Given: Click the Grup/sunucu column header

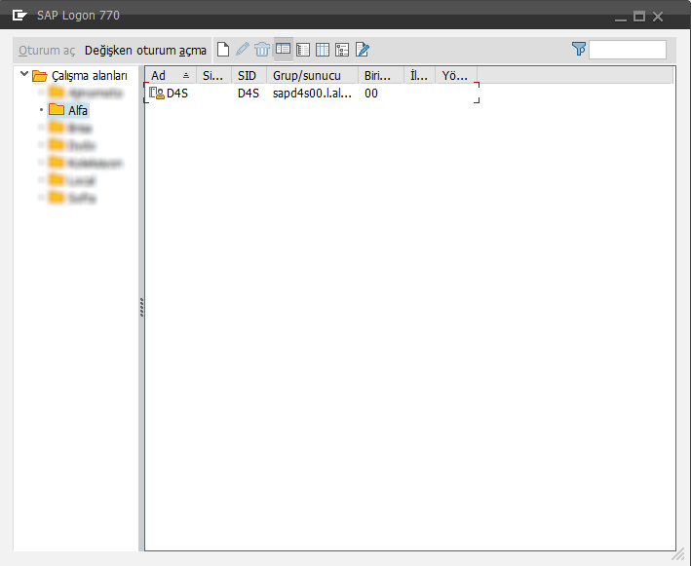Looking at the screenshot, I should click(x=312, y=75).
